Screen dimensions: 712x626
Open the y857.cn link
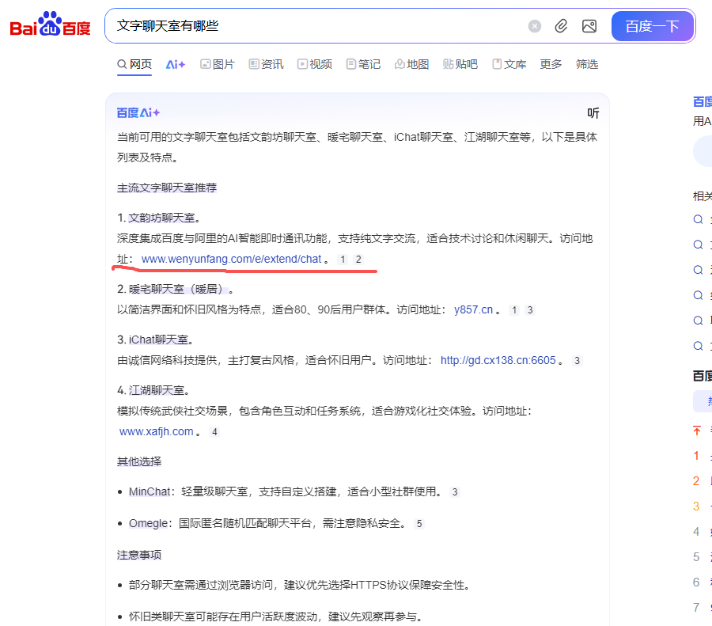click(473, 309)
